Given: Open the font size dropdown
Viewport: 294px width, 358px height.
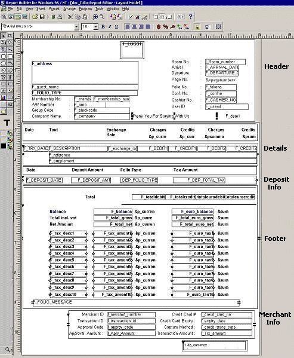Looking at the screenshot, I should coord(96,27).
